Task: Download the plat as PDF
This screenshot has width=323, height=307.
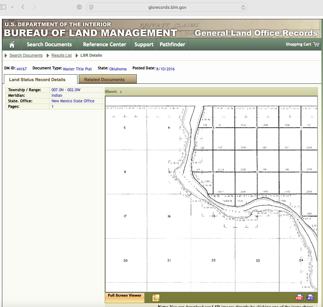Action: coord(299,297)
